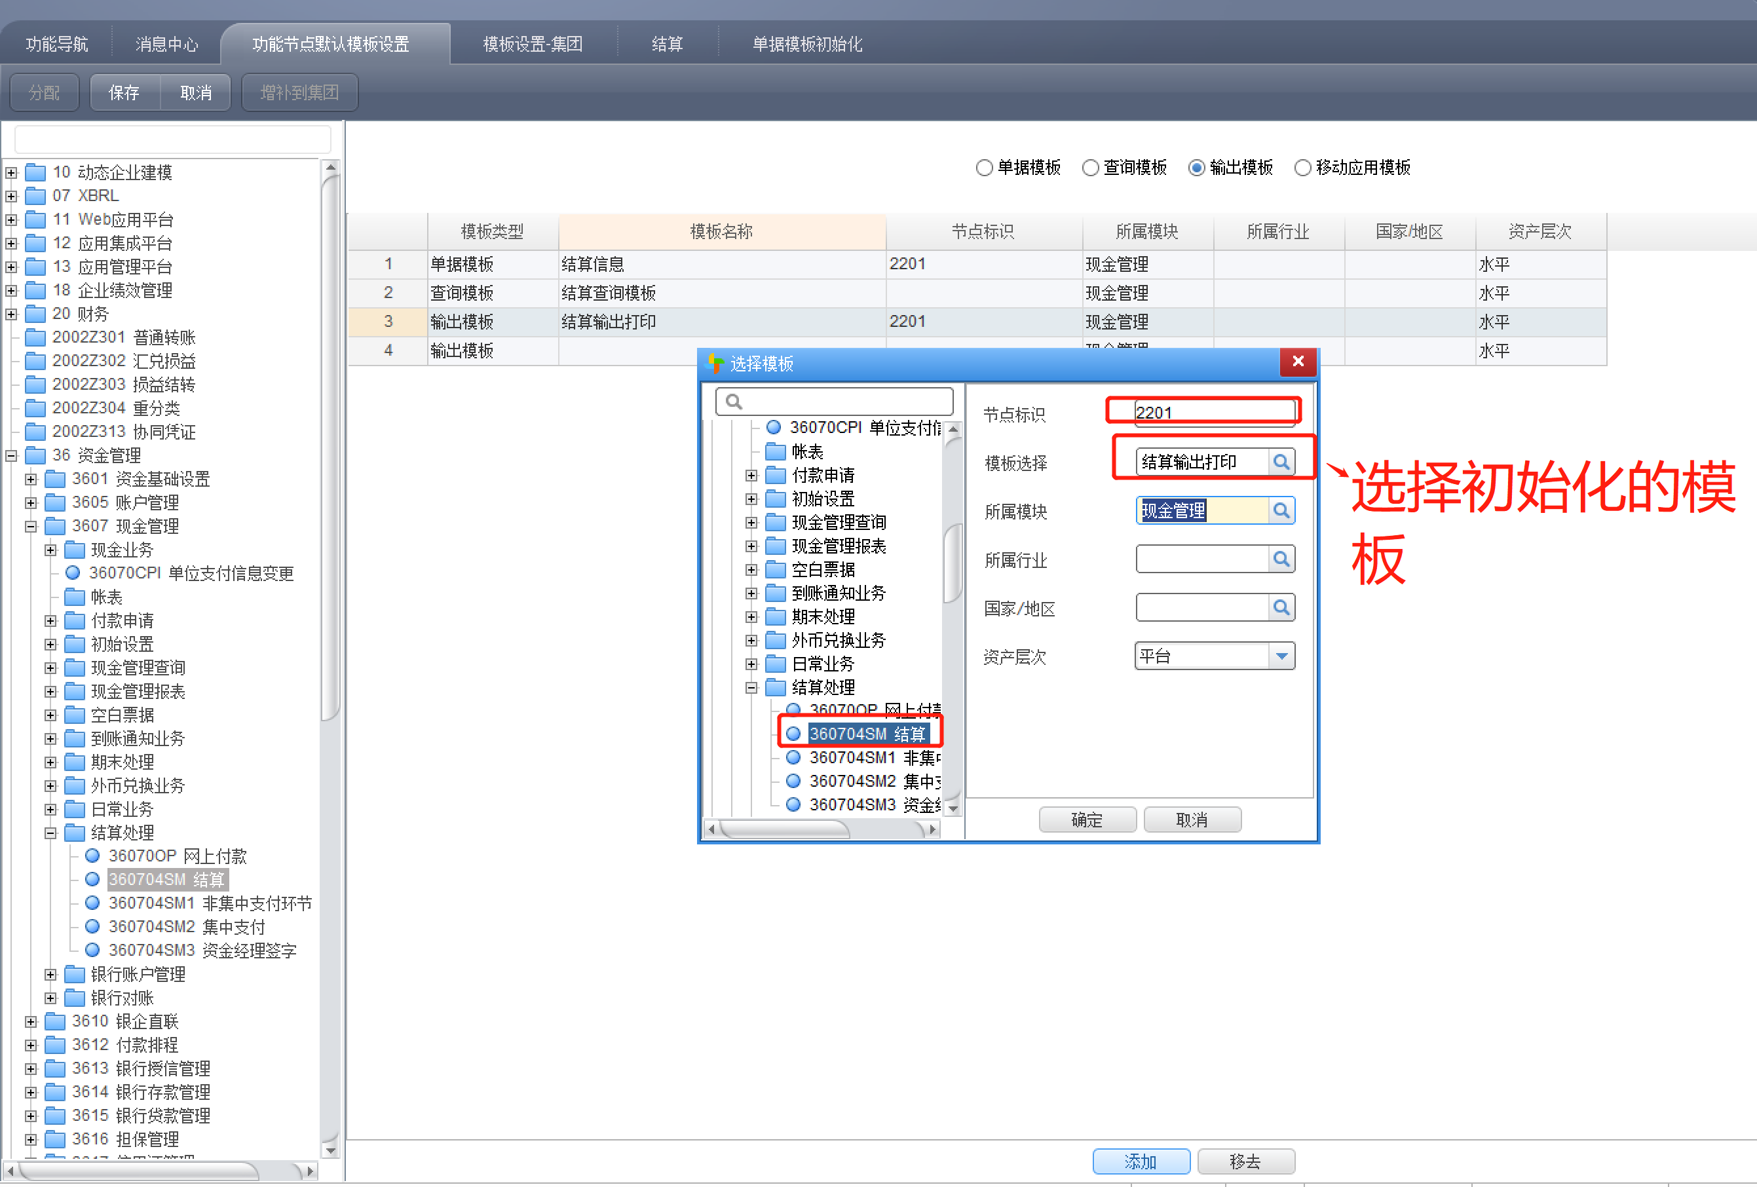Click the 增补到集团 toolbar button
The image size is (1757, 1187).
coord(299,92)
